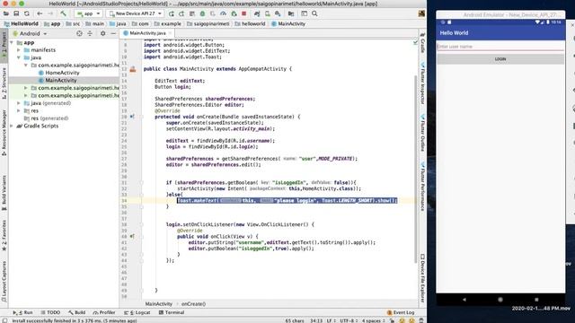Viewport: 575px width, 323px height.
Task: Toggle the Build Variants side tab
Action: 4,193
